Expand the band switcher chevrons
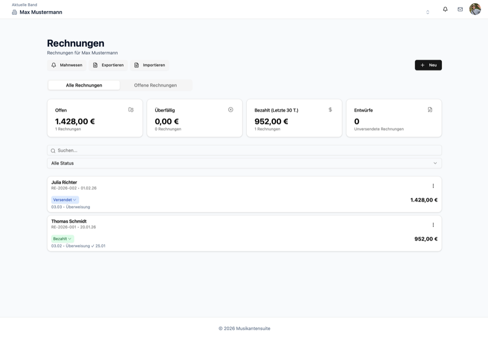Screen dimensions: 488x338 (427, 12)
